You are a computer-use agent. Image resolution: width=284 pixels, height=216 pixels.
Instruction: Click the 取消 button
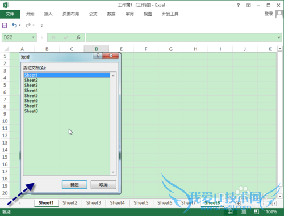(x=103, y=184)
